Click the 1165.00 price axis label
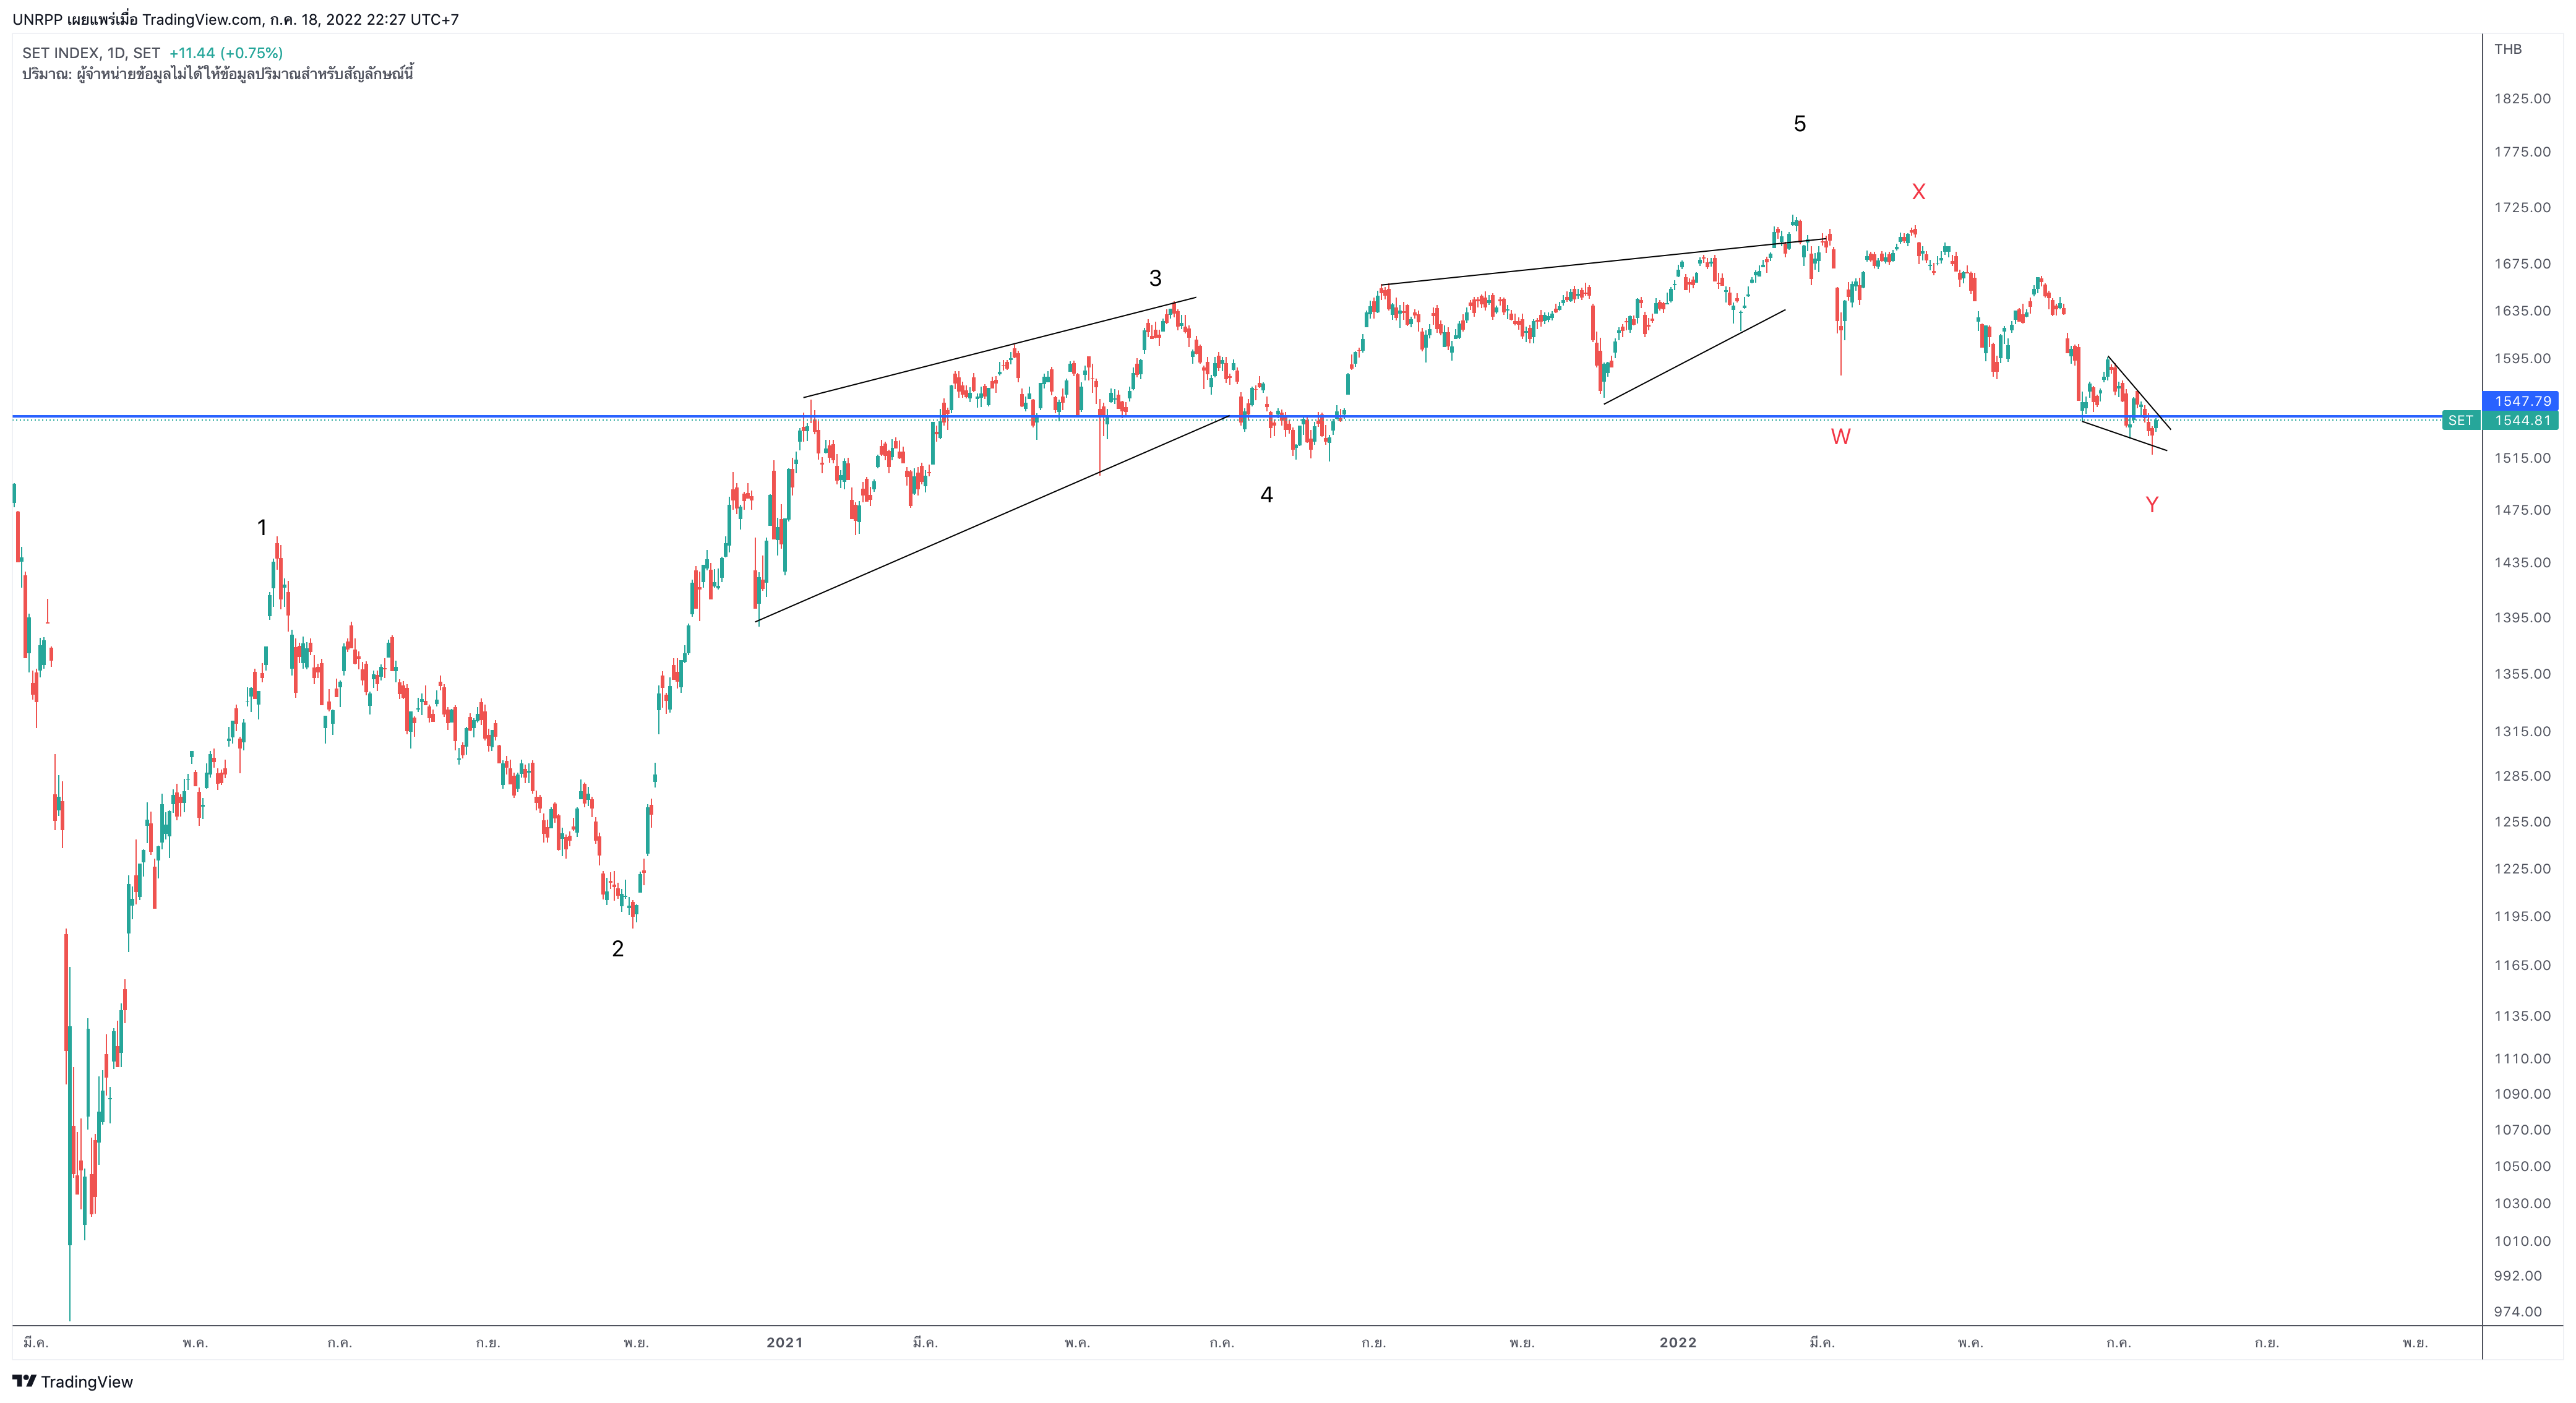This screenshot has width=2576, height=1403. (x=2522, y=965)
